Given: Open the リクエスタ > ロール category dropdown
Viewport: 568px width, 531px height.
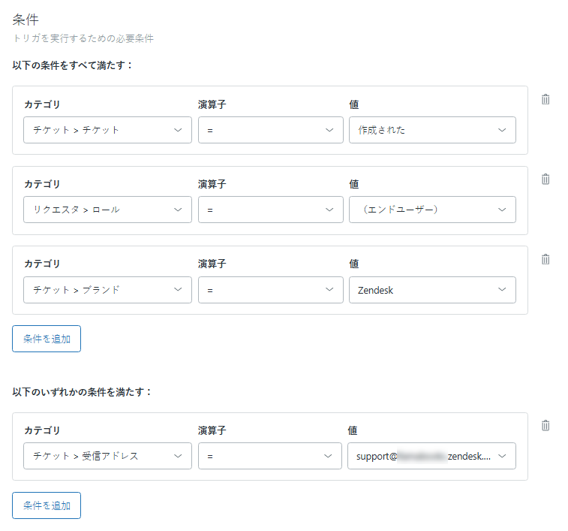Looking at the screenshot, I should click(107, 210).
